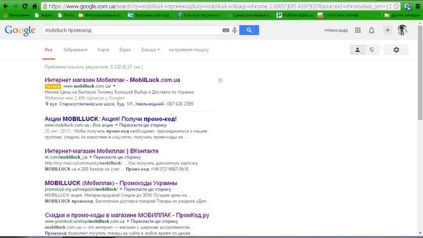Click the scrollbar down arrow
This screenshot has height=238, width=423.
[420, 233]
